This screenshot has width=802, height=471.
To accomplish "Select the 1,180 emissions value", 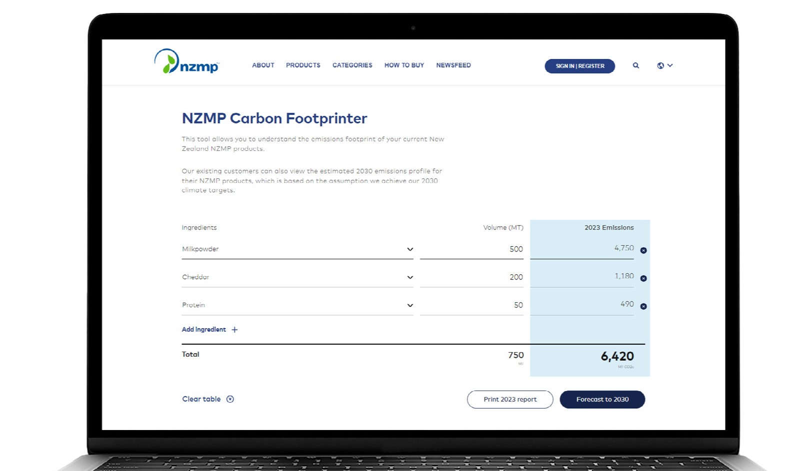I will tap(624, 276).
